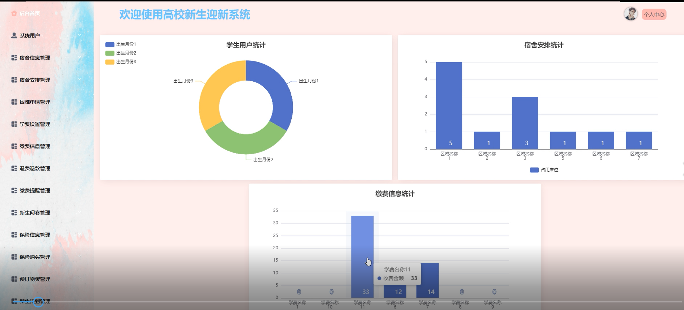Click the user avatar picture in the header

[631, 14]
